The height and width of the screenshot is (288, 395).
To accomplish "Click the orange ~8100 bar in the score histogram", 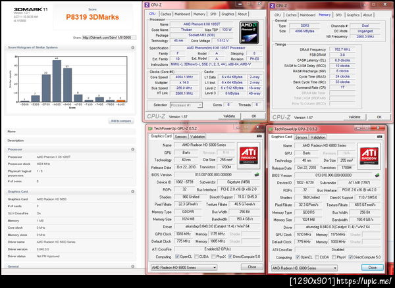I will [x=120, y=101].
